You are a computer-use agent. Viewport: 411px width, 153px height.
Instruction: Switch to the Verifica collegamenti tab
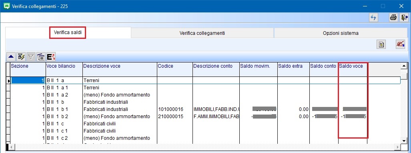coord(202,33)
